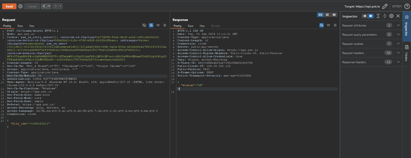Edit the target with the pencil icon
411x158 pixels.
(x=385, y=6)
